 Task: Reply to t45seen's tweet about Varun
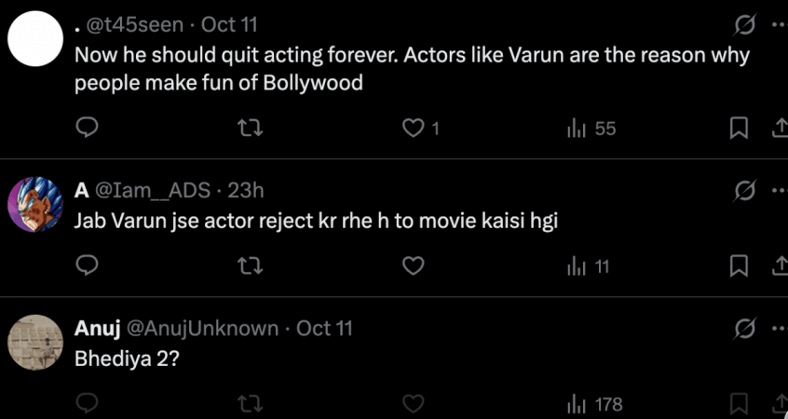pyautogui.click(x=87, y=128)
